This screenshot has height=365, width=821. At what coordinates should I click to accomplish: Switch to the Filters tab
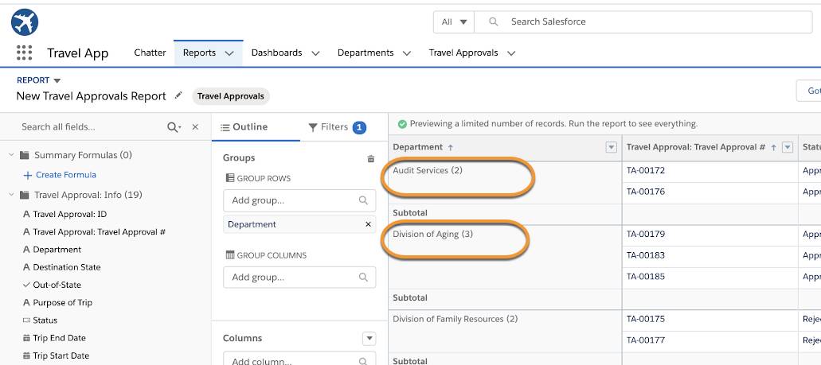coord(336,127)
